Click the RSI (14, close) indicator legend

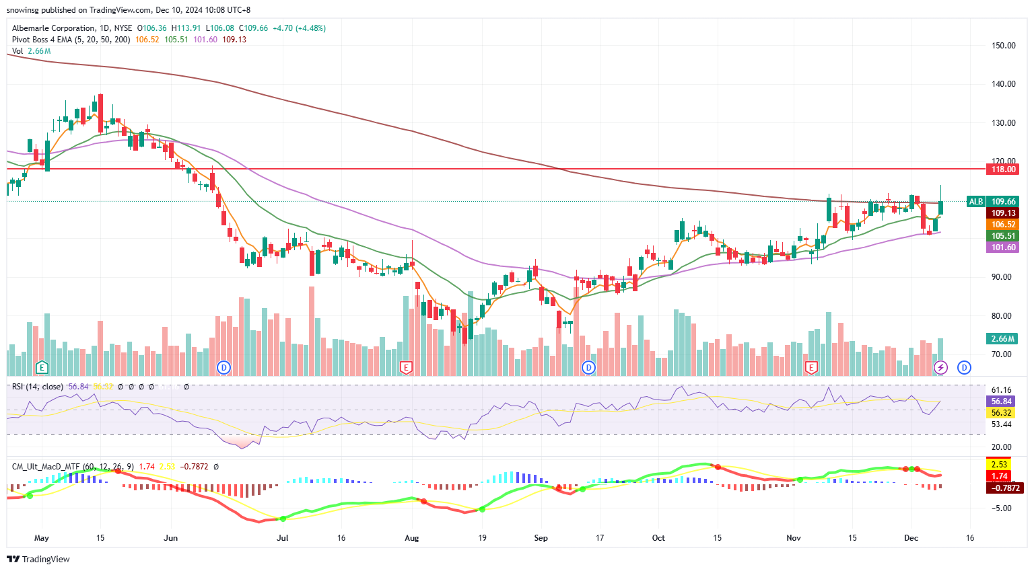pyautogui.click(x=38, y=387)
